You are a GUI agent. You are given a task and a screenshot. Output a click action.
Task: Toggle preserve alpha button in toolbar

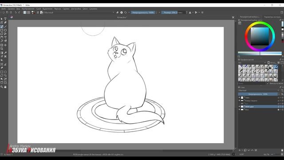[x=121, y=12]
